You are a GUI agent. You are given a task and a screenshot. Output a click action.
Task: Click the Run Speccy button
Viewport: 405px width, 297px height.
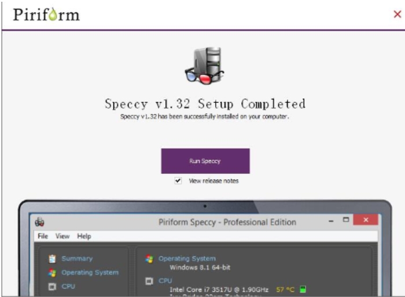point(205,161)
